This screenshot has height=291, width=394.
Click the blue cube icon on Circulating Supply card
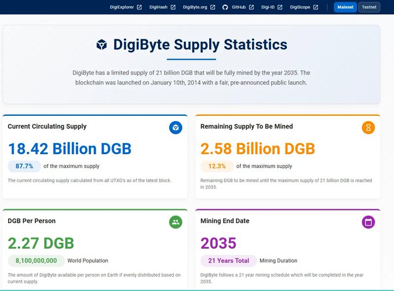coord(176,128)
